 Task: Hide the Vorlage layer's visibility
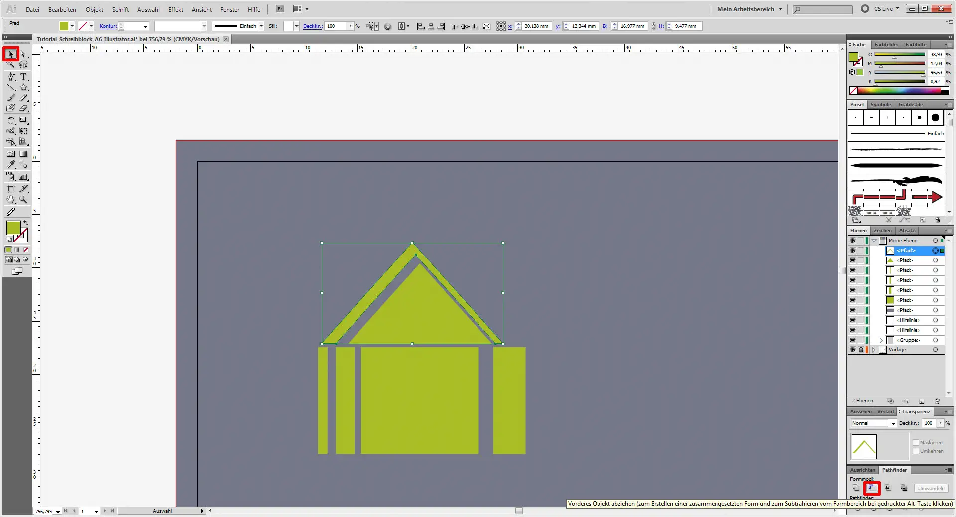[x=852, y=349]
